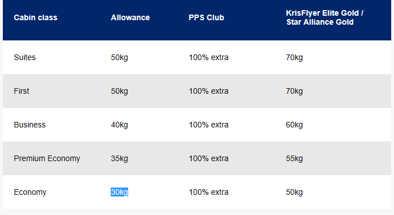Screen dimensions: 394x215
Task: Select the Allowance column header
Action: 130,17
